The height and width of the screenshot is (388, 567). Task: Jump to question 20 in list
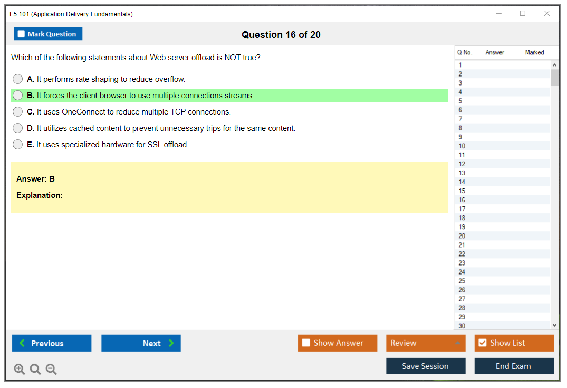(462, 236)
